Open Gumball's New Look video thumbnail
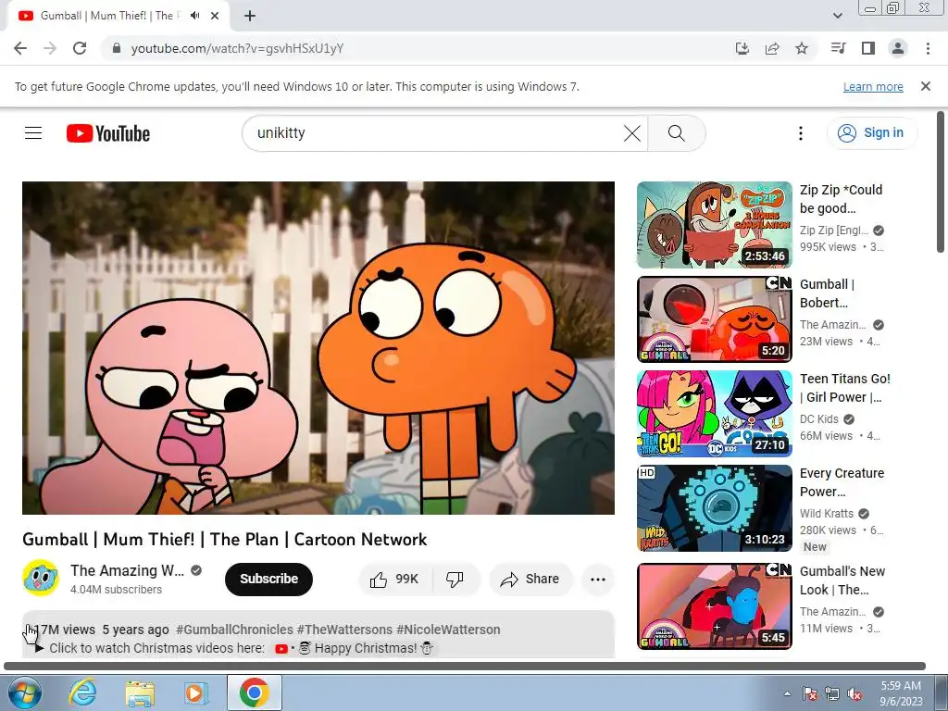Screen dimensions: 948x711 [x=714, y=606]
